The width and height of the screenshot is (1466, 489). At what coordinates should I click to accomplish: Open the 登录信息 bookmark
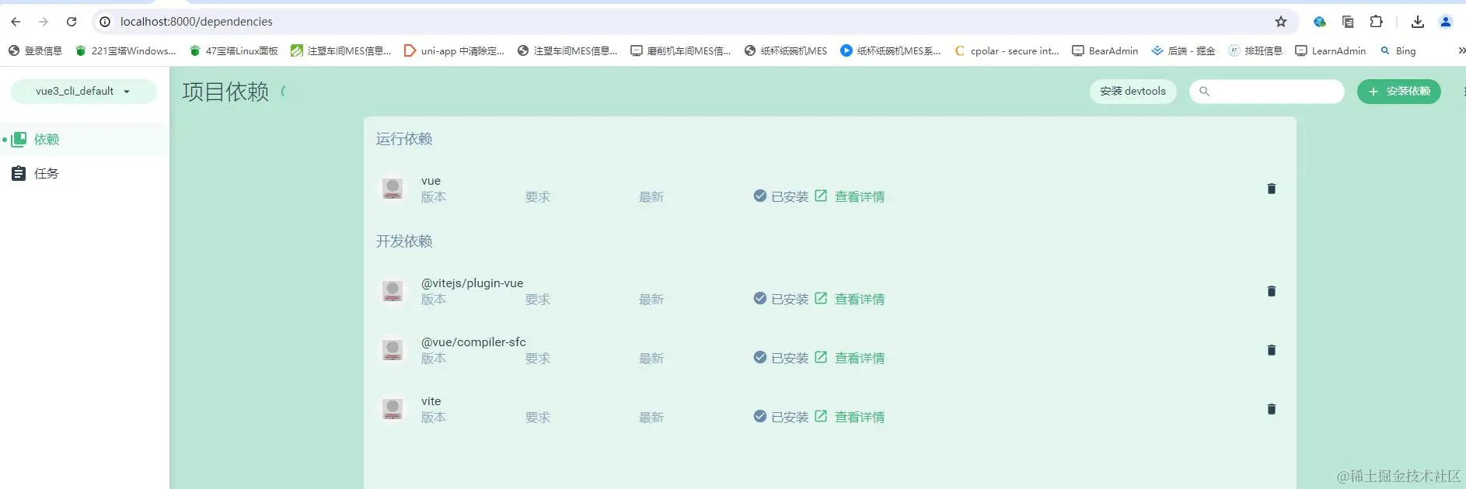pyautogui.click(x=35, y=50)
